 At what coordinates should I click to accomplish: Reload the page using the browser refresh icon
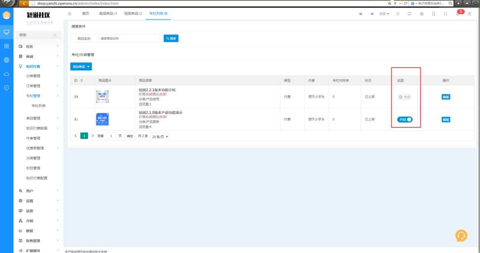[405, 3]
